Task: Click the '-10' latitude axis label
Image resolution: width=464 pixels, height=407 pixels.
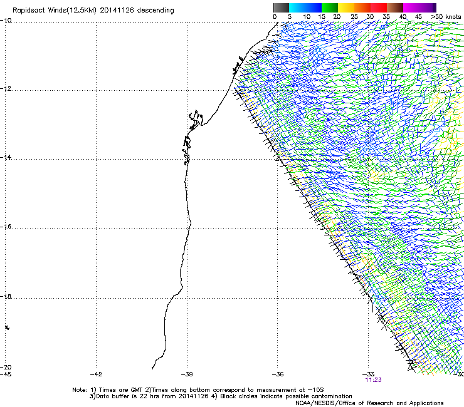Action: click(6, 21)
